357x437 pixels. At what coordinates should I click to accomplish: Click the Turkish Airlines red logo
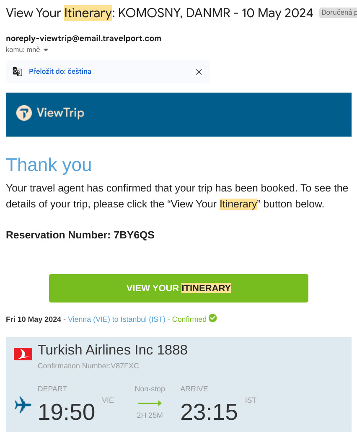[x=23, y=354]
